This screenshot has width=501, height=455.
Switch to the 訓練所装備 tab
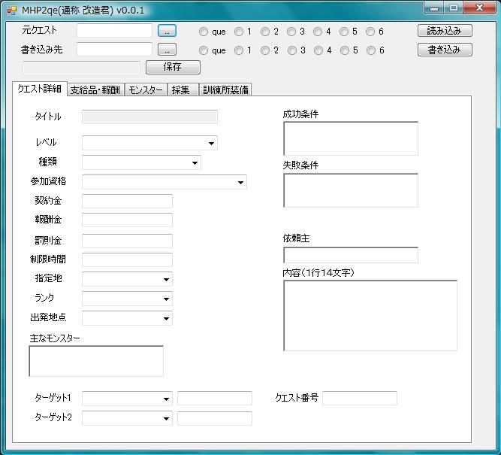225,89
